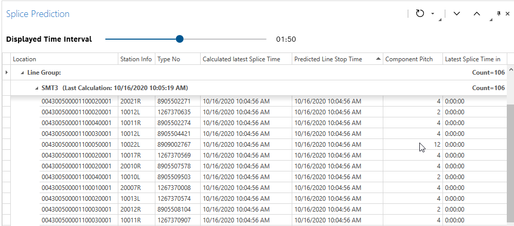Click the expand-all down chevron
The height and width of the screenshot is (226, 514).
(x=457, y=13)
